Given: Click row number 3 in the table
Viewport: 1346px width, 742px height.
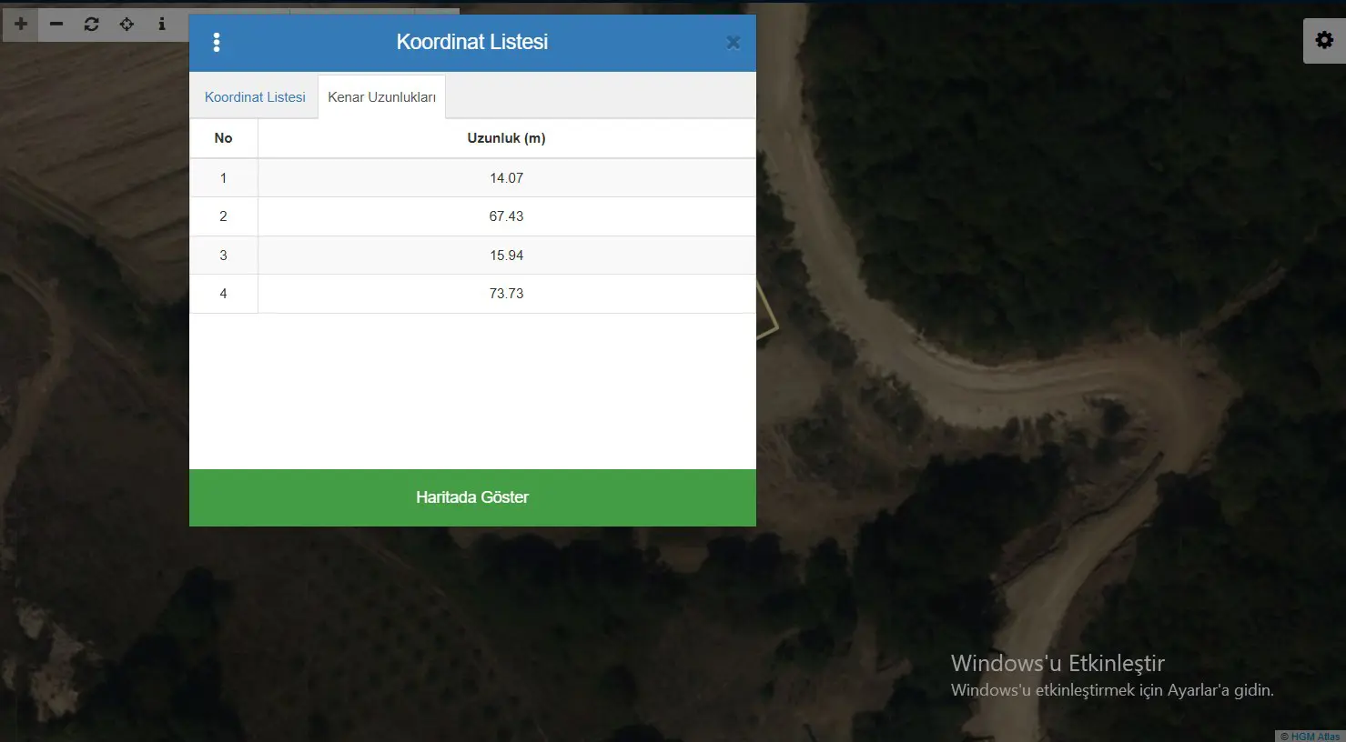Looking at the screenshot, I should click(x=223, y=256).
